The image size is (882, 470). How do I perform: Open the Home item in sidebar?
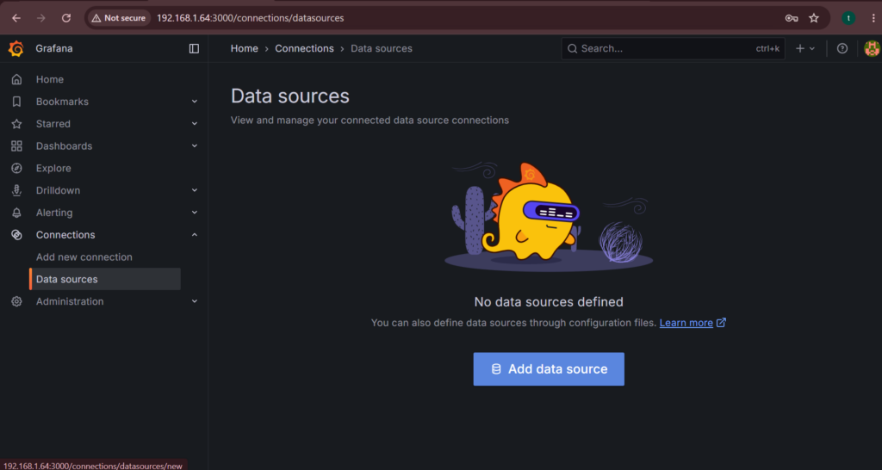(49, 79)
